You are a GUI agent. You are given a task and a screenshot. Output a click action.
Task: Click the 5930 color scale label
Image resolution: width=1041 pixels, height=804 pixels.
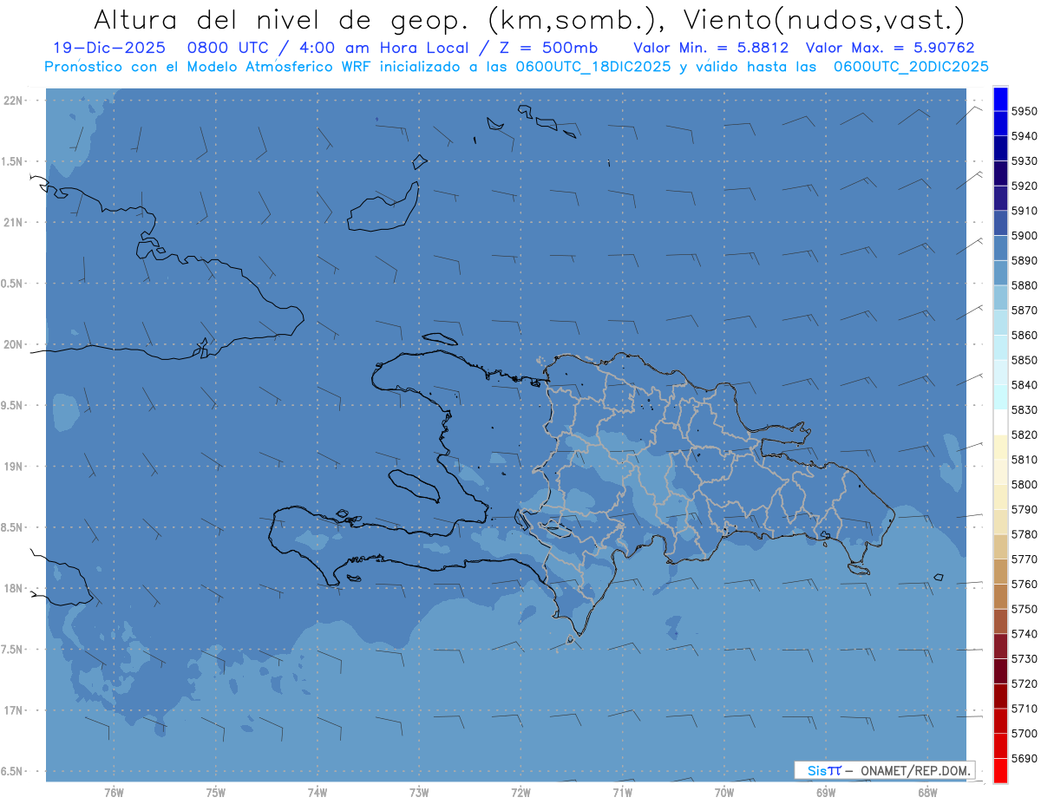click(x=1024, y=161)
